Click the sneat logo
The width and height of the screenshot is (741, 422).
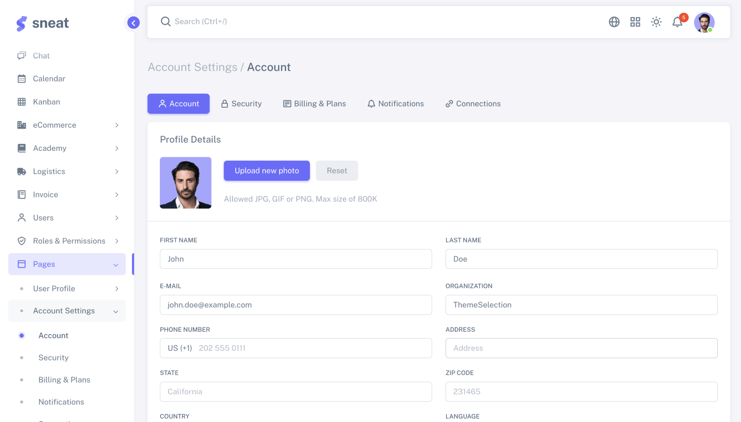point(43,23)
